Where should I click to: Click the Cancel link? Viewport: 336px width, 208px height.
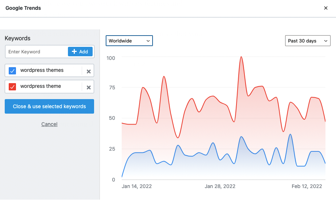coord(49,124)
